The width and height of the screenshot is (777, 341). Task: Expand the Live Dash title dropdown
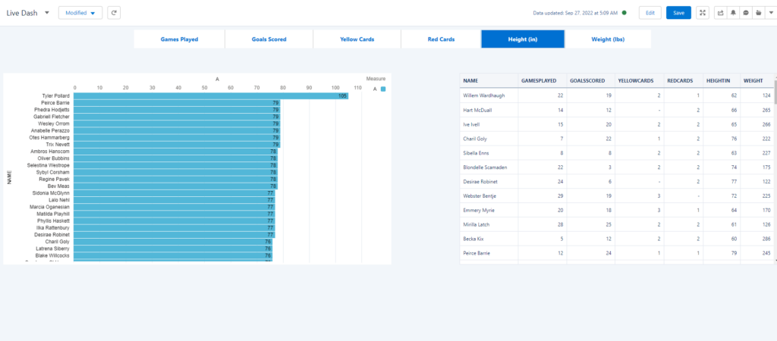pos(47,13)
